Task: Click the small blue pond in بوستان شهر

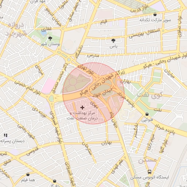Action: [x=43, y=33]
